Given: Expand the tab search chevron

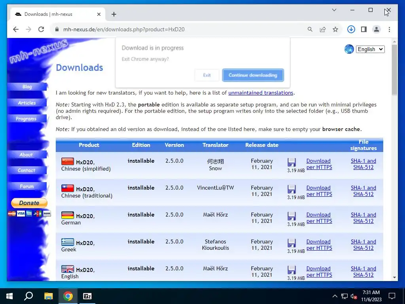Looking at the screenshot, I should pos(334,10).
